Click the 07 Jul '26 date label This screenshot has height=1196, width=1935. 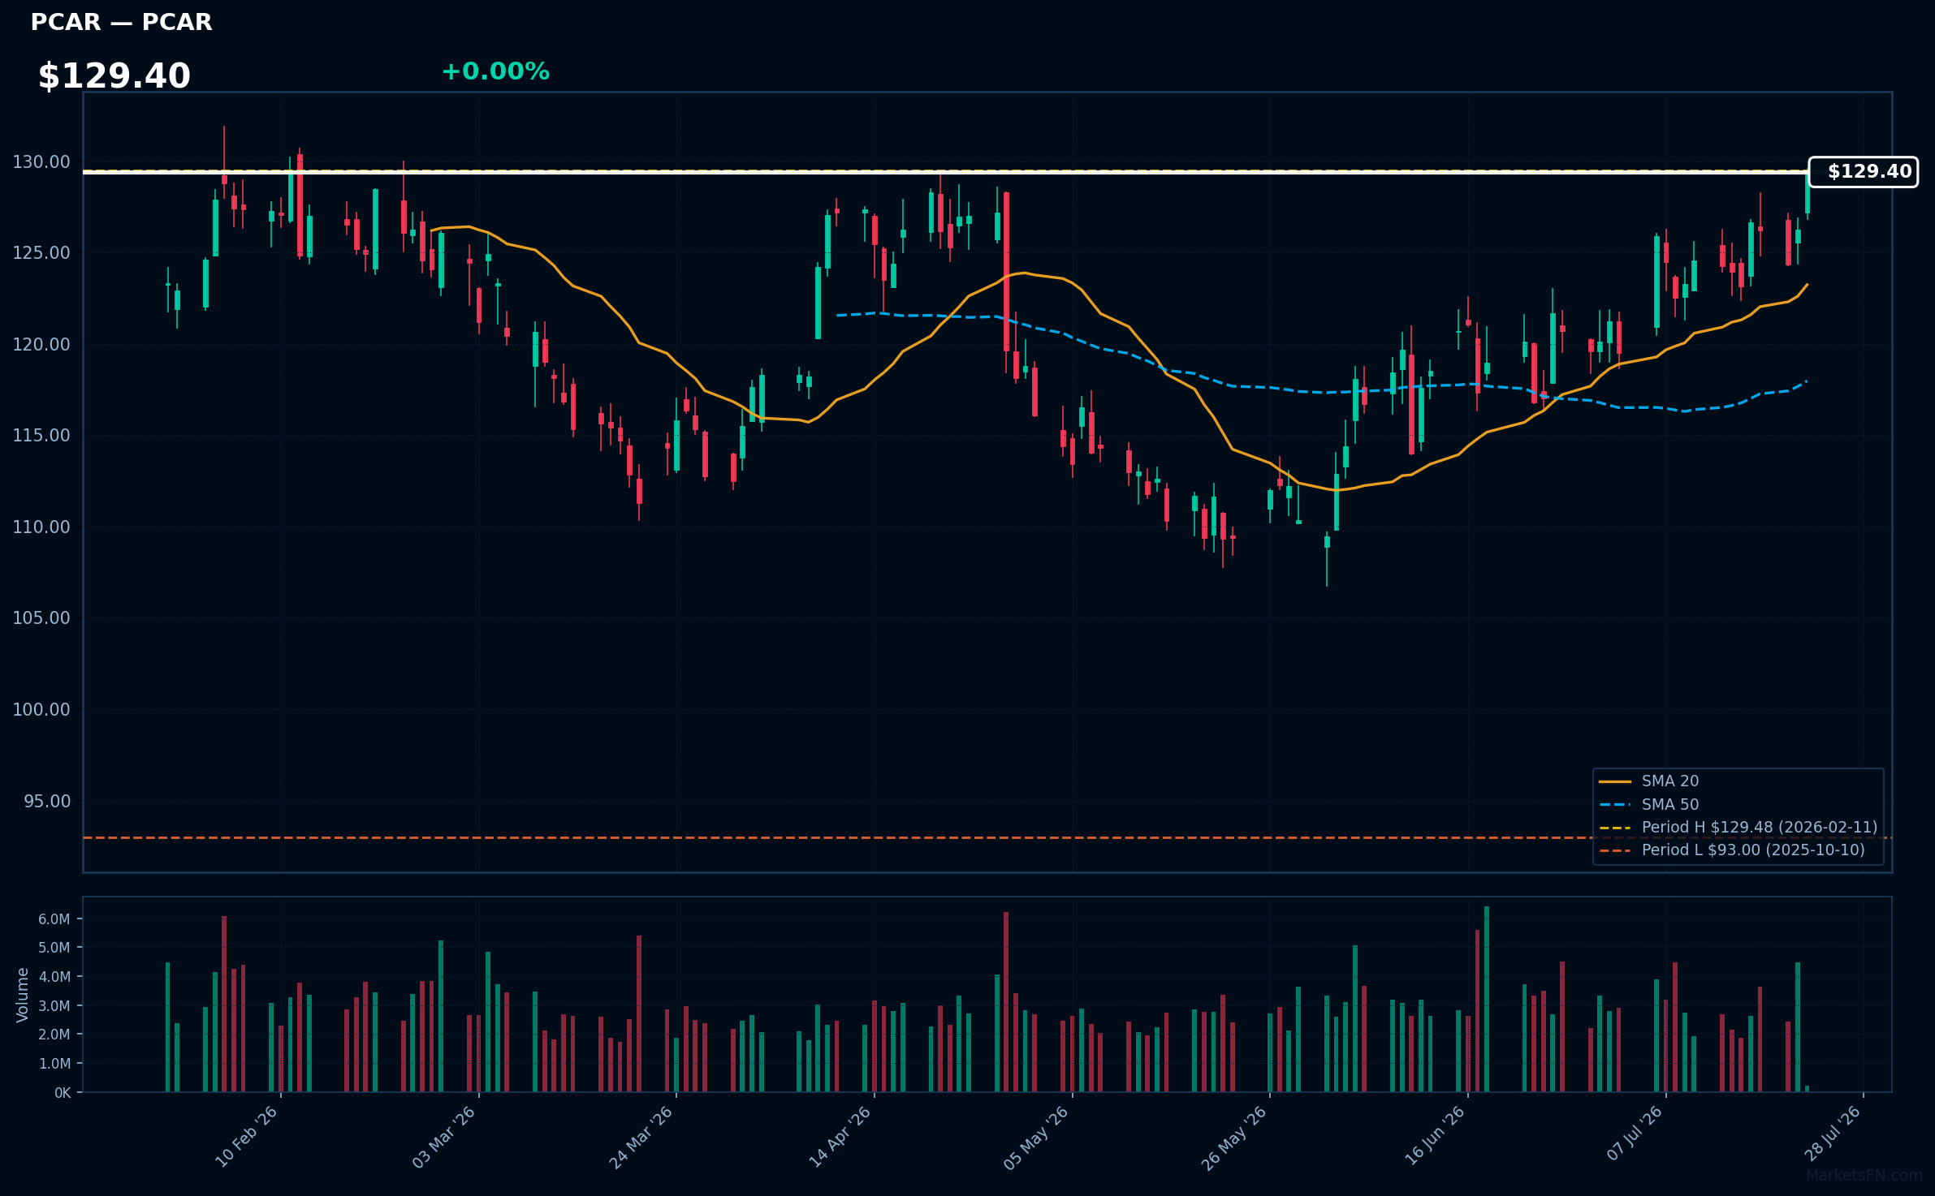[1634, 1134]
